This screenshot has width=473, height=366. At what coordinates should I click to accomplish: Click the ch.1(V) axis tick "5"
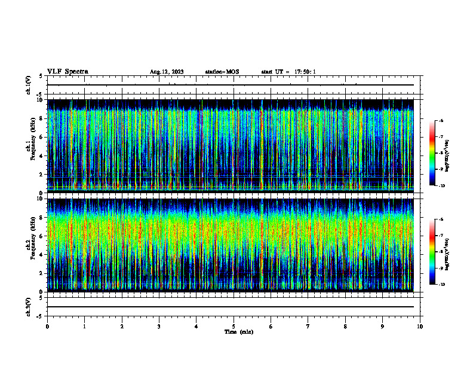pyautogui.click(x=41, y=76)
